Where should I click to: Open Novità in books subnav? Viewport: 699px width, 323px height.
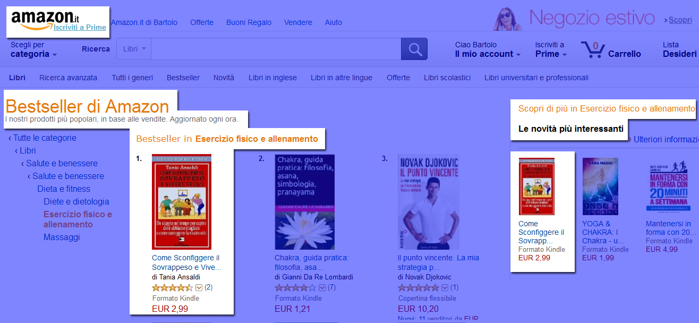click(224, 78)
